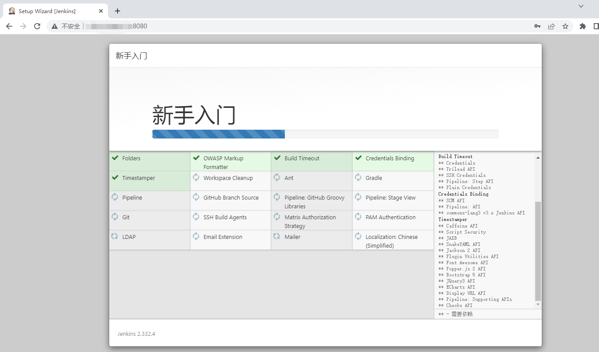Click the LDAP plugin label
Image resolution: width=599 pixels, height=352 pixels.
tap(129, 237)
